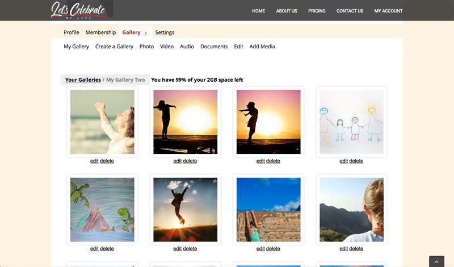Screen dimensions: 454x267
Task: Show the Documents section
Action: point(214,47)
